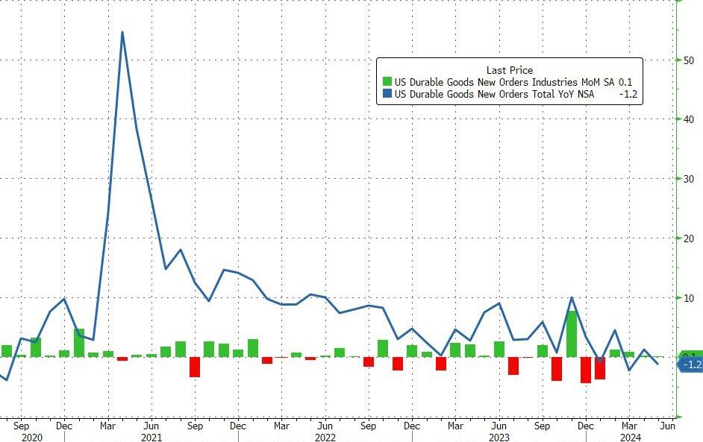Click the blue legend swatch for YoY NSA
This screenshot has height=442, width=703.
coord(387,94)
